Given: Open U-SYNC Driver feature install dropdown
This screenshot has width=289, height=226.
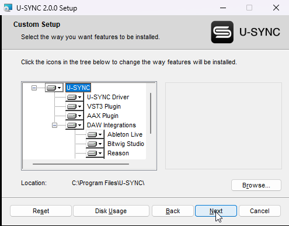Looking at the screenshot, I should pos(74,97).
